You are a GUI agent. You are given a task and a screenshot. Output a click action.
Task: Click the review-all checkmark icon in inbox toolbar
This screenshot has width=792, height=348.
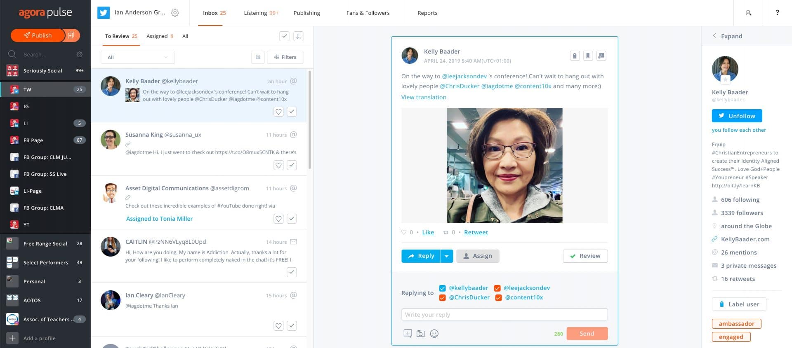click(284, 36)
